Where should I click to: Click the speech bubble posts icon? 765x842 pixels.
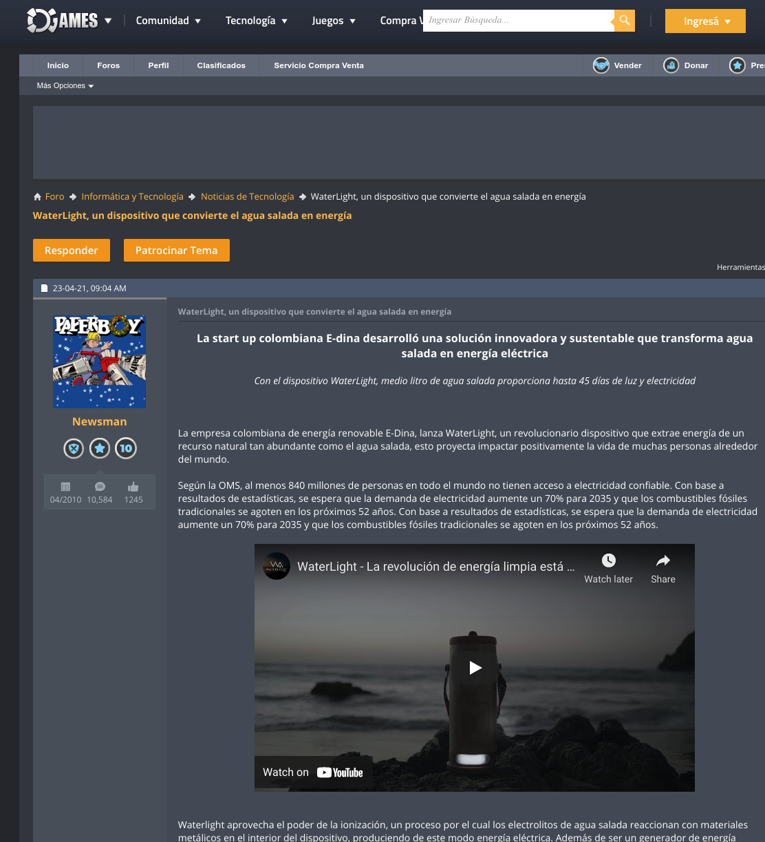tap(100, 487)
